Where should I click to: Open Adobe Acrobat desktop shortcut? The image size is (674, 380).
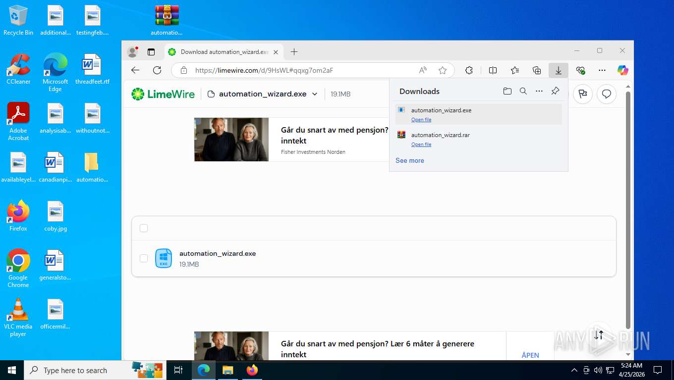pos(18,121)
